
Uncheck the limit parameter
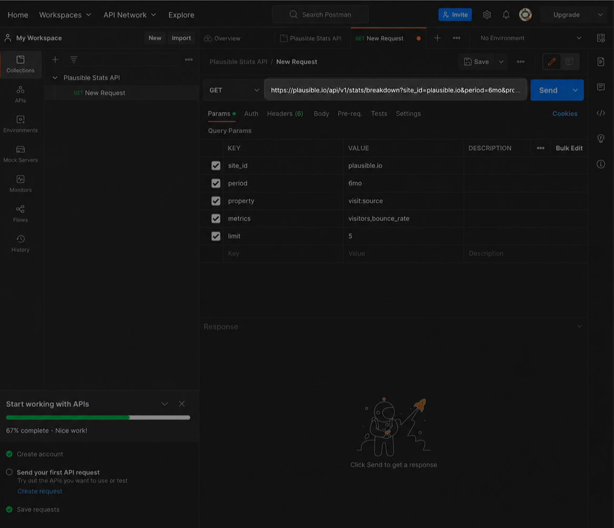pos(216,236)
